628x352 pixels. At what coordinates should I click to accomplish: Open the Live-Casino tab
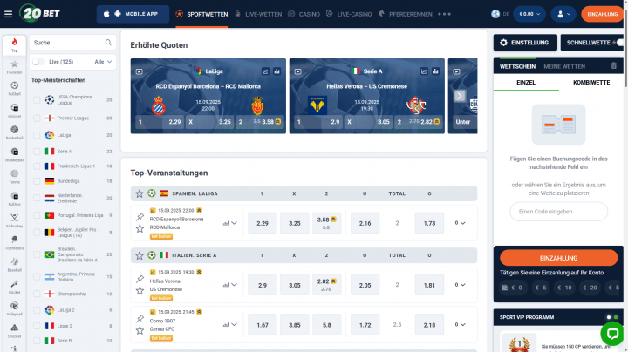pos(349,14)
